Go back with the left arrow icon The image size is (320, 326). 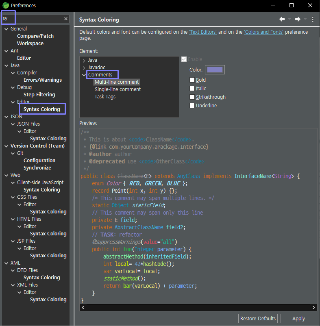click(282, 20)
